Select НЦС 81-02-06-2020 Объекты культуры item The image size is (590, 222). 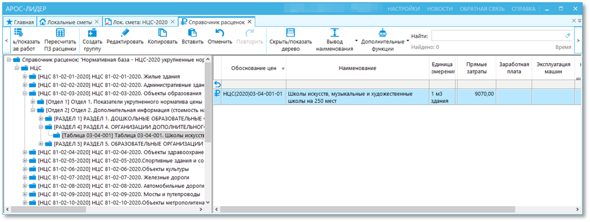113,169
